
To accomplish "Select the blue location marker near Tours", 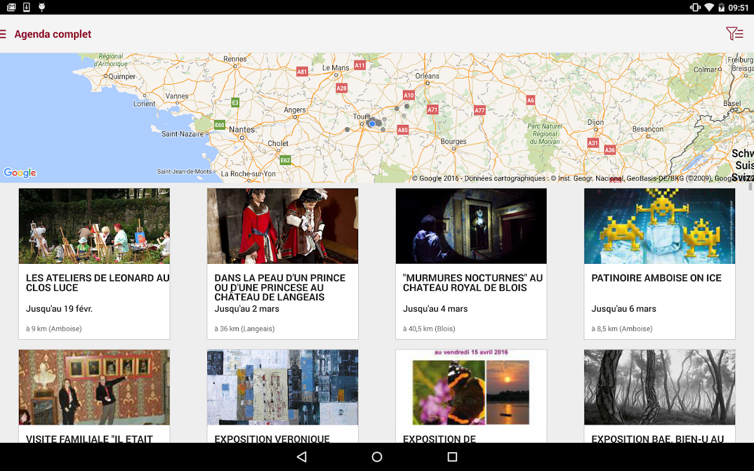I will [372, 124].
